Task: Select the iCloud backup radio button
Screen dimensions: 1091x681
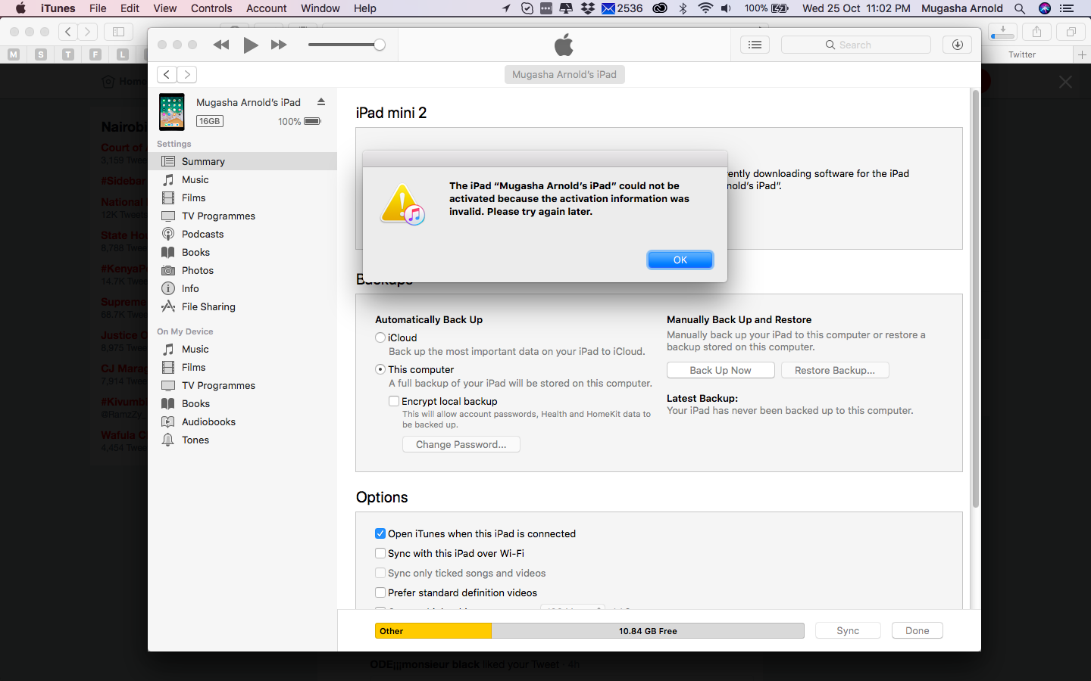Action: (380, 337)
